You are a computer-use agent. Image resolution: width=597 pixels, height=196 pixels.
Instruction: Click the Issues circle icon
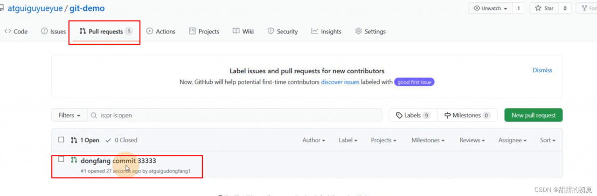pyautogui.click(x=44, y=31)
